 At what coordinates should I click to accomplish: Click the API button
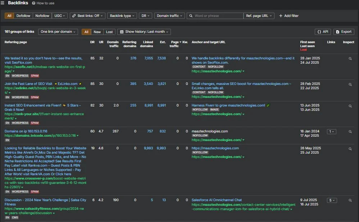click(x=323, y=32)
